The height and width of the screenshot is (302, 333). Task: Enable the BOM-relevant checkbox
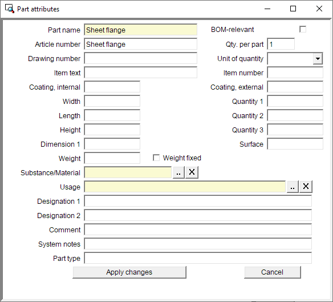pyautogui.click(x=303, y=29)
